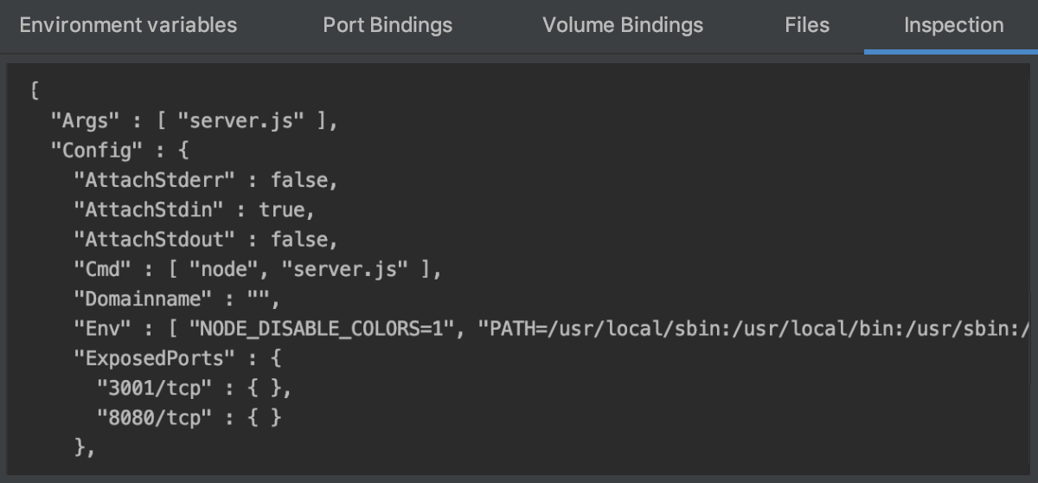
Task: Click the "Config" key line
Action: [119, 151]
